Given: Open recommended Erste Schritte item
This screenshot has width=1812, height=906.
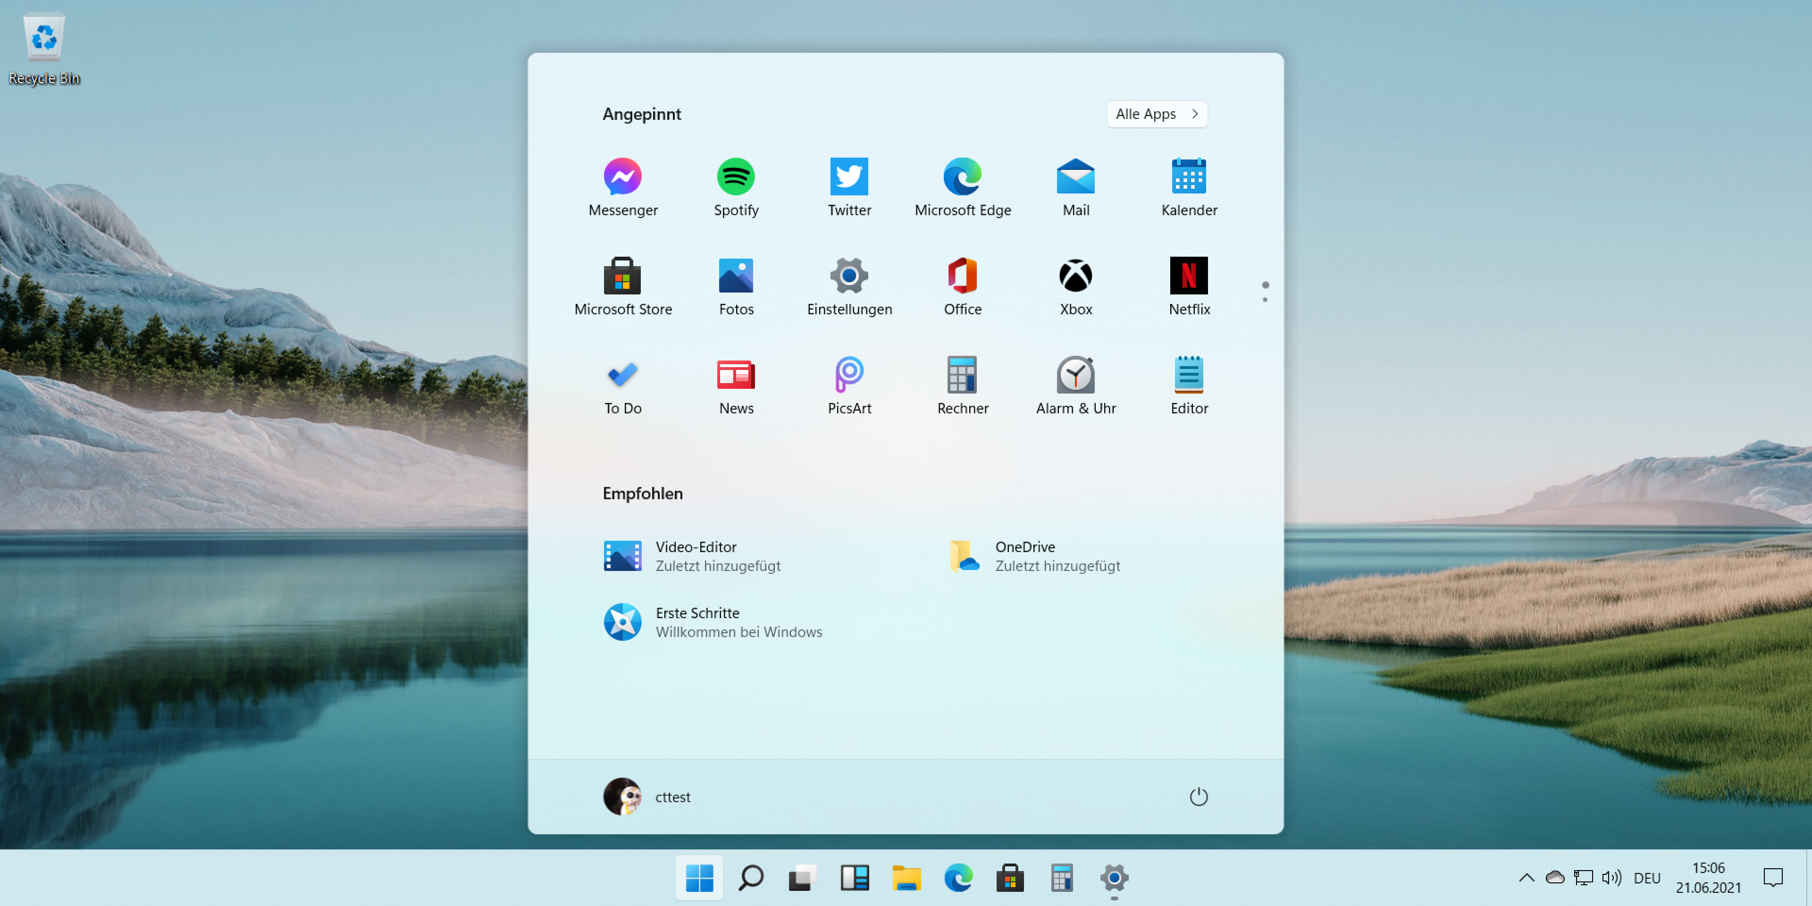Looking at the screenshot, I should 712,622.
